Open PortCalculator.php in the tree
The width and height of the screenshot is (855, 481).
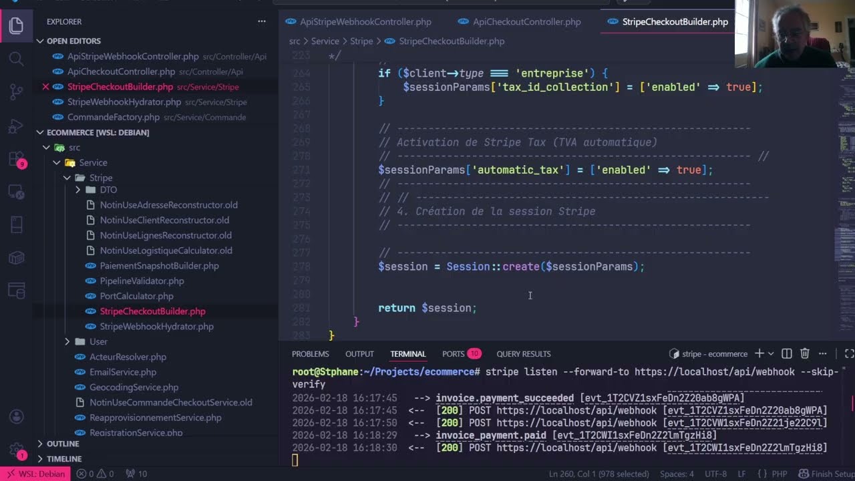tap(136, 296)
